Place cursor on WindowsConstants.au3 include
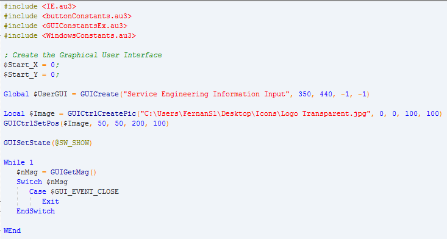Screen dimensions: 447x239 tap(89, 35)
